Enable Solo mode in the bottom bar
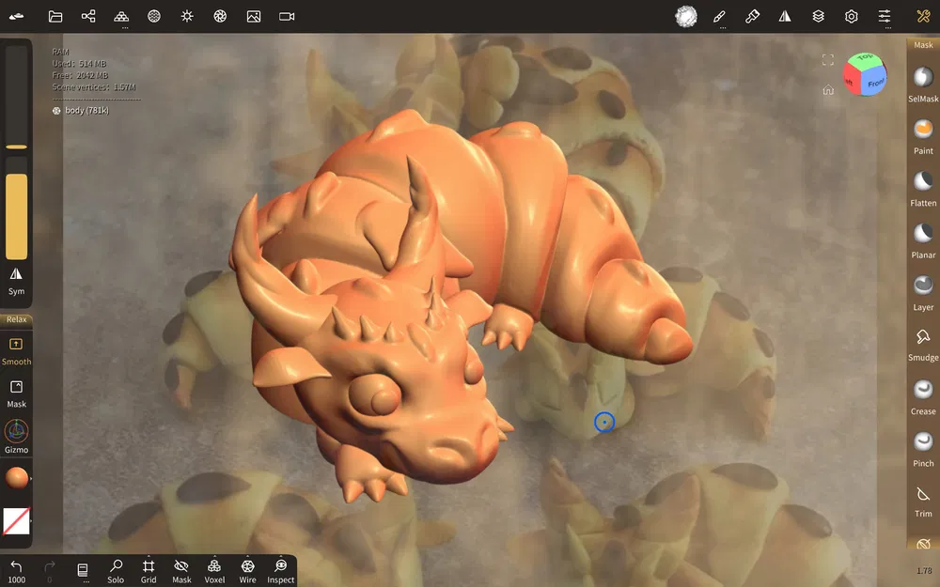Image resolution: width=940 pixels, height=587 pixels. pyautogui.click(x=116, y=570)
